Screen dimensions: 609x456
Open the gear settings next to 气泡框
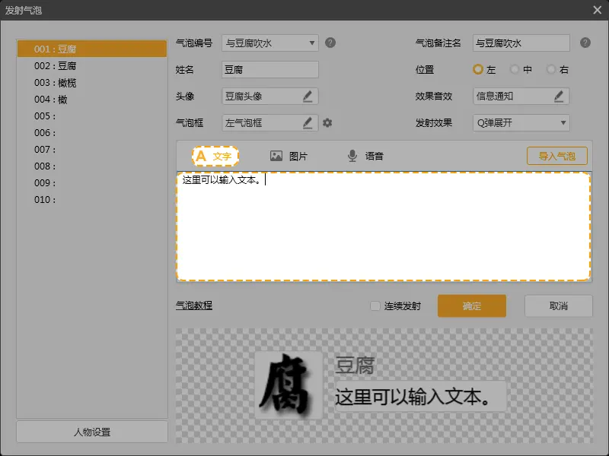click(x=327, y=122)
